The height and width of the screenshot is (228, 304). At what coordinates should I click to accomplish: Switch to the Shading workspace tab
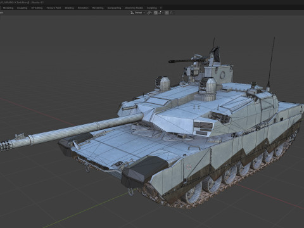[x=69, y=8]
